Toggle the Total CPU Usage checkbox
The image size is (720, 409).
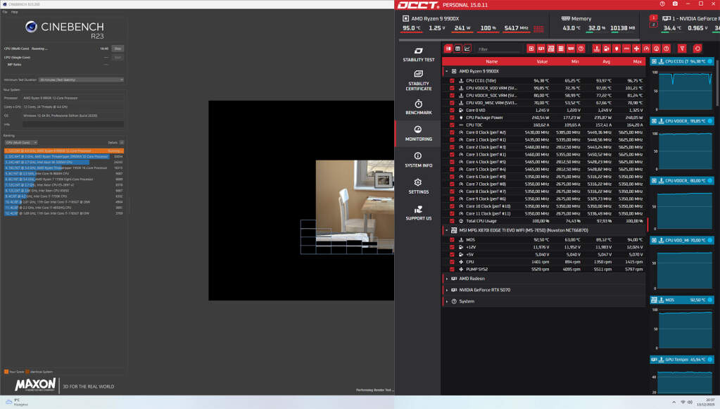pyautogui.click(x=452, y=220)
